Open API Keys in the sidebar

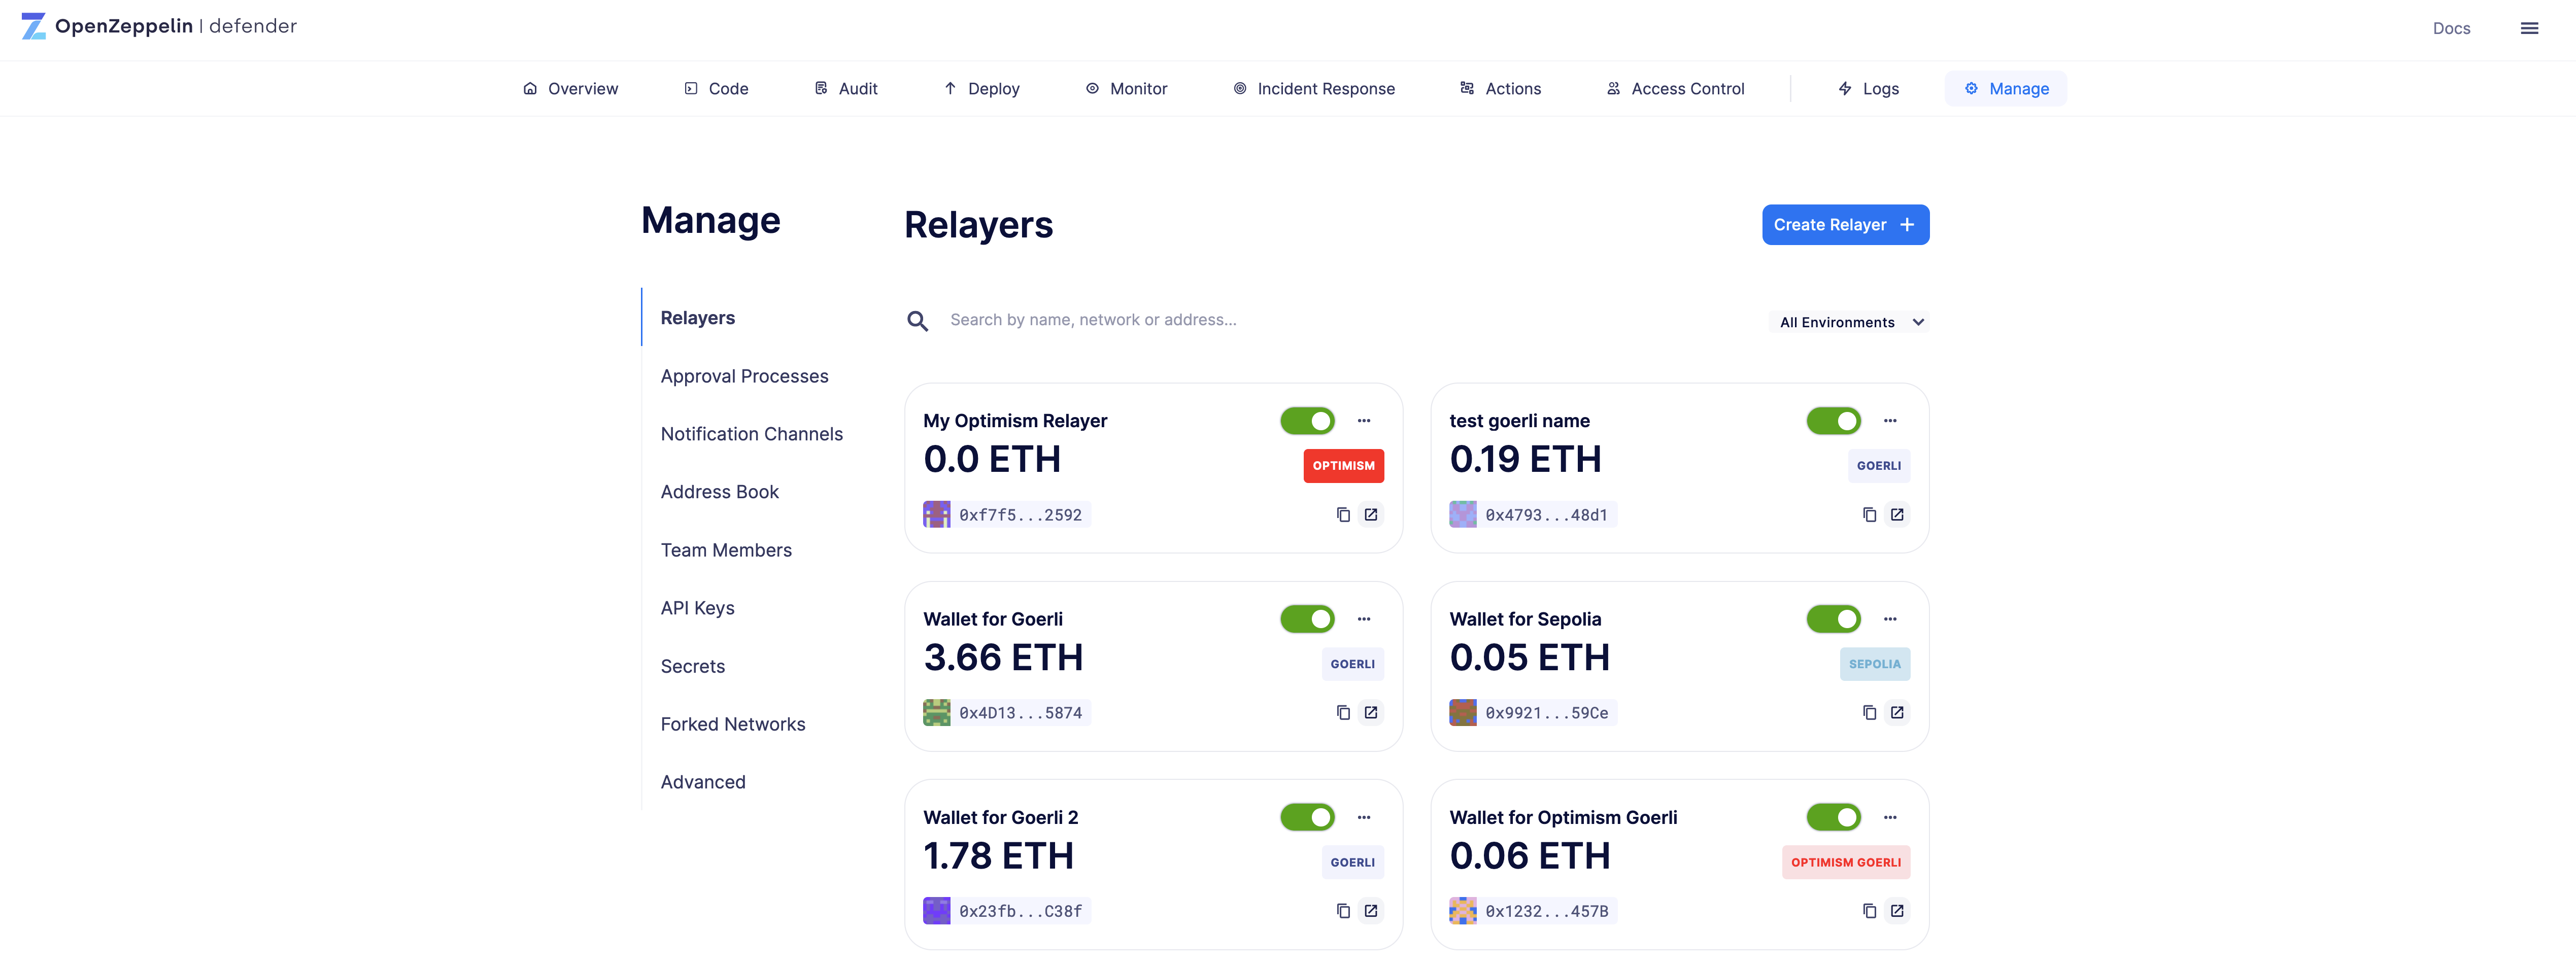pos(697,608)
